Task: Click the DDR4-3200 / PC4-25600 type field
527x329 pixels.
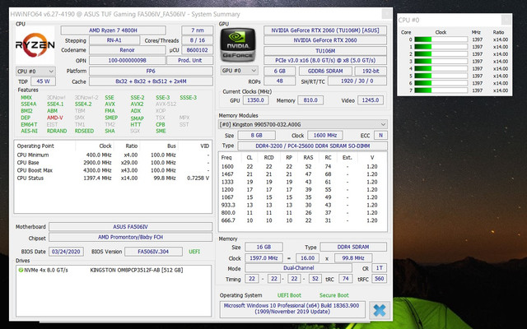Action: tap(313, 146)
